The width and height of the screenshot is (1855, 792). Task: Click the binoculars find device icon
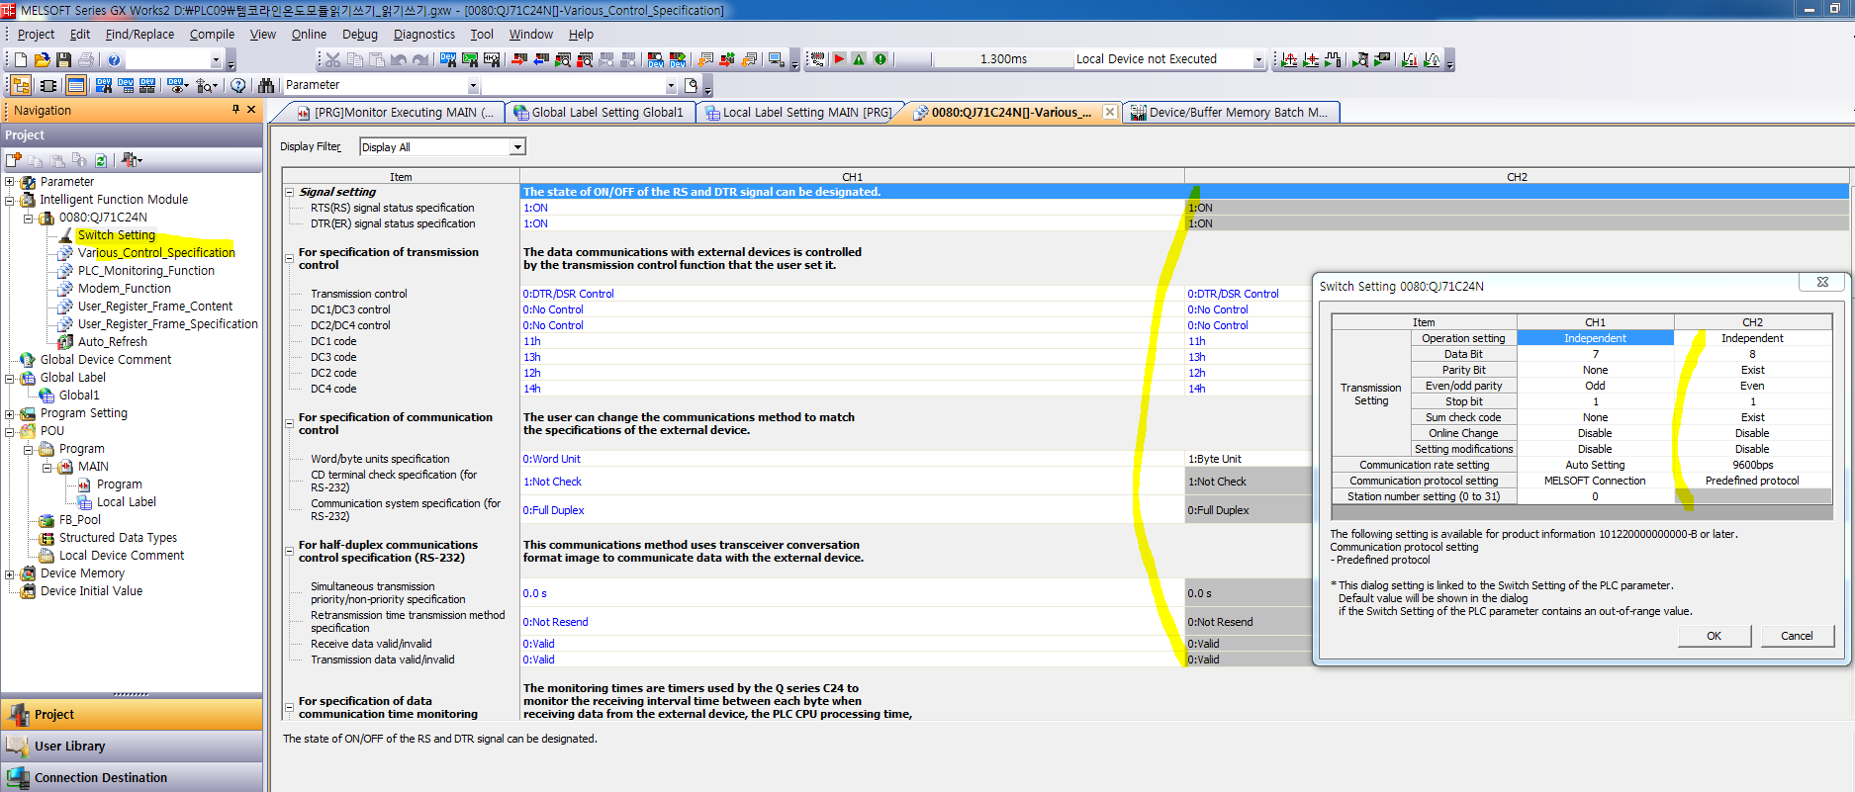tap(265, 85)
